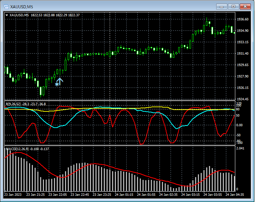The image size is (255, 202).
Task: Expand the triangle next to XAUUSD,M5 label
Action: [x=7, y=15]
